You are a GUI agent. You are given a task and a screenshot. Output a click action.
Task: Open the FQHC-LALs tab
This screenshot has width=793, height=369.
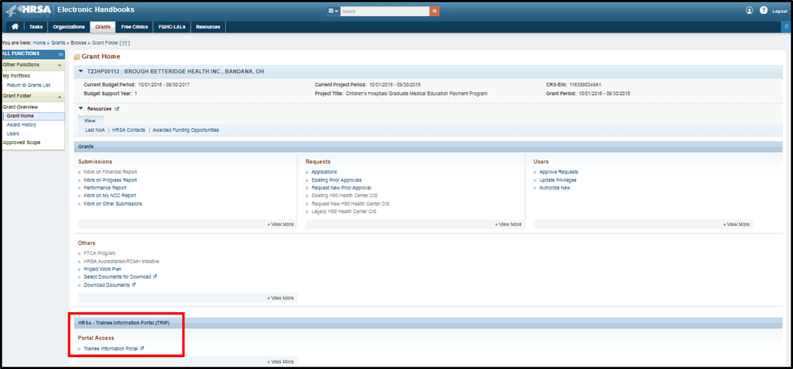point(172,27)
